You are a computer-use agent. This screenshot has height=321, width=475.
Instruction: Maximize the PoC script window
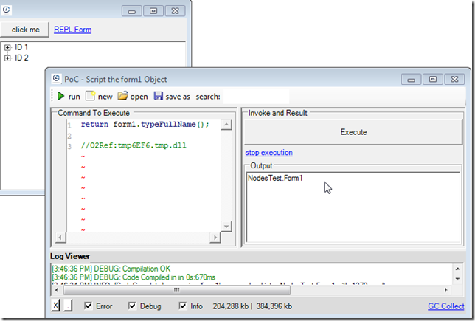[432, 80]
